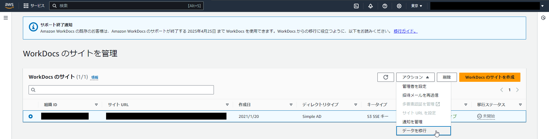This screenshot has width=549, height=139.
Task: Open the notifications bell
Action: coord(371,6)
